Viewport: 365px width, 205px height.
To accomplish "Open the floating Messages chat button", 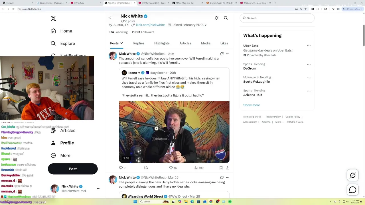I will click(353, 190).
